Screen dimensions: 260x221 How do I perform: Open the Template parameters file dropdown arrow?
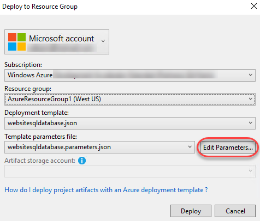coord(190,147)
